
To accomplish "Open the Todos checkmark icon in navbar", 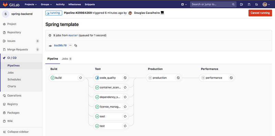I will 256,4.
